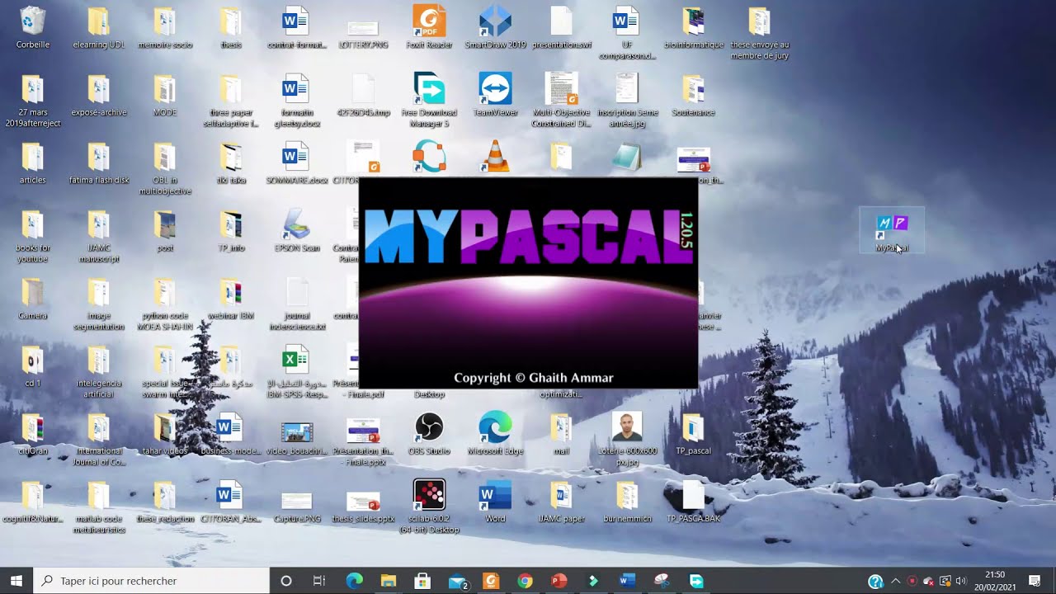Open Google Chrome from the taskbar
The image size is (1056, 594).
[x=525, y=581]
